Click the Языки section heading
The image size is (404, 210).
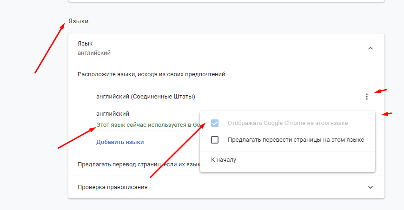[x=78, y=21]
